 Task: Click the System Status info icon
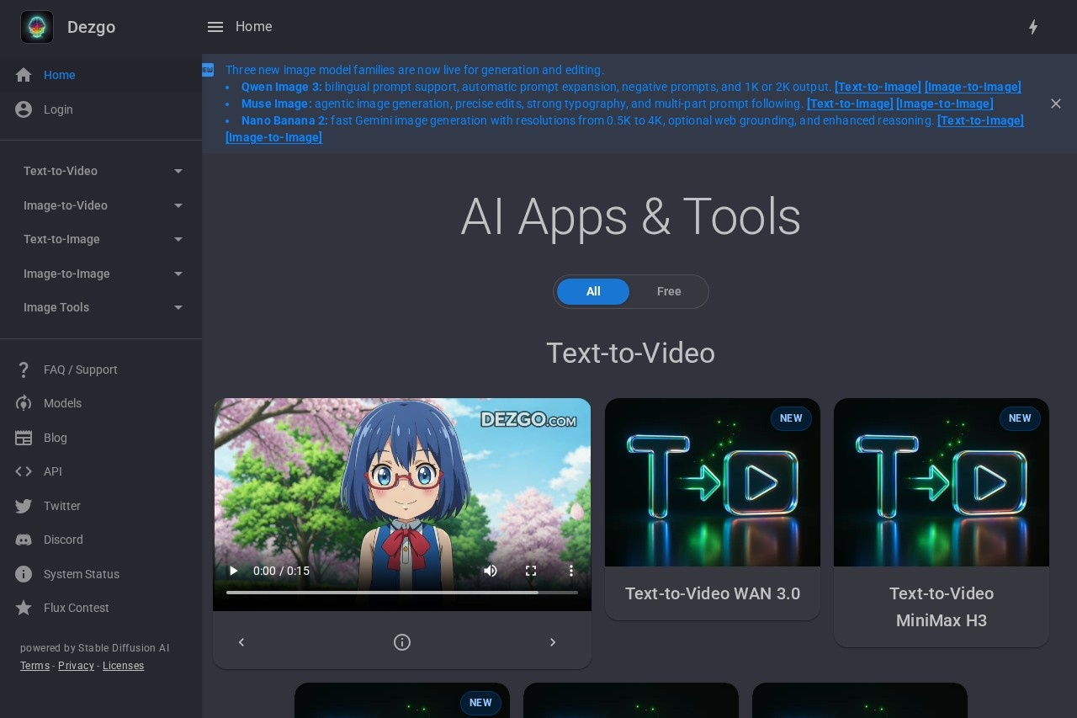click(24, 574)
